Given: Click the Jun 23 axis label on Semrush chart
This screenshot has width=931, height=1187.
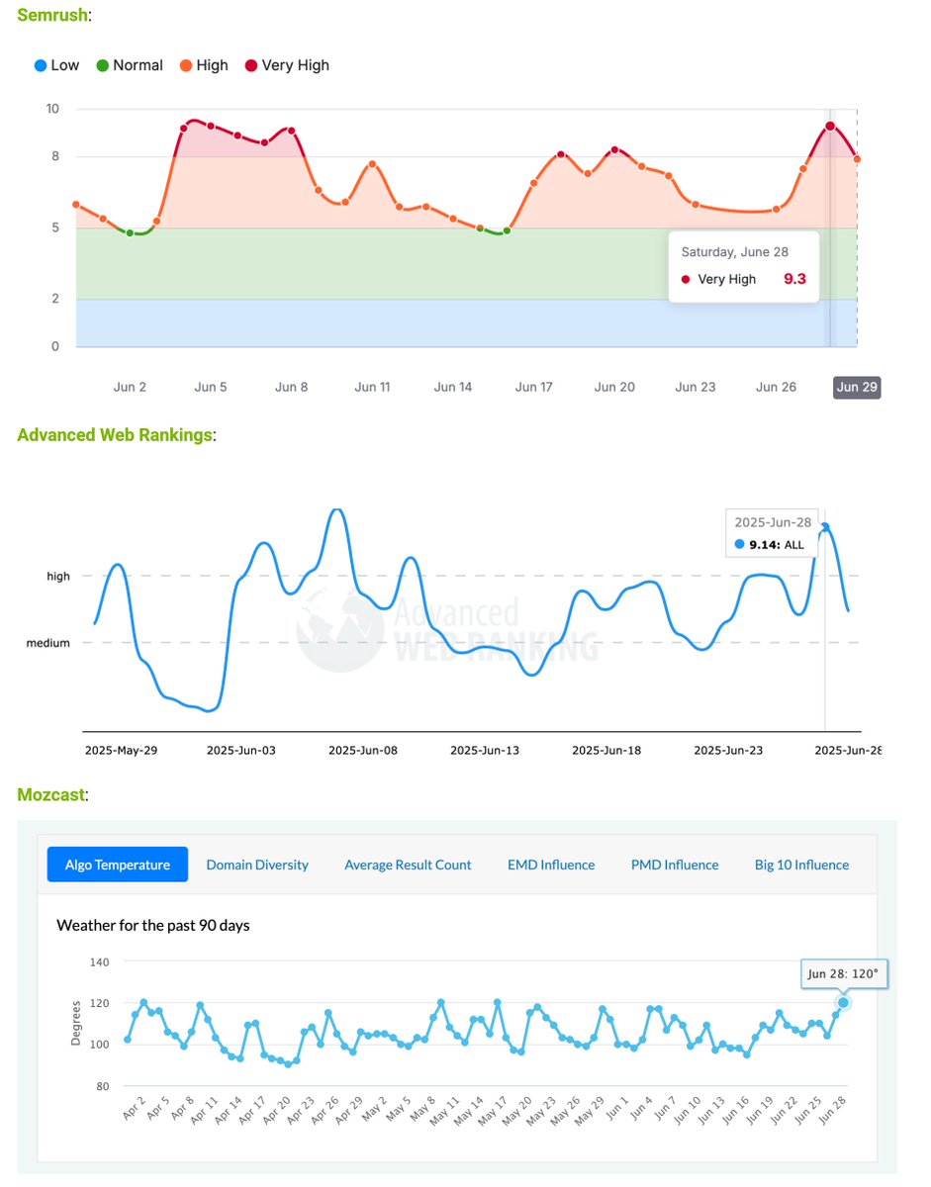Looking at the screenshot, I should pos(696,387).
